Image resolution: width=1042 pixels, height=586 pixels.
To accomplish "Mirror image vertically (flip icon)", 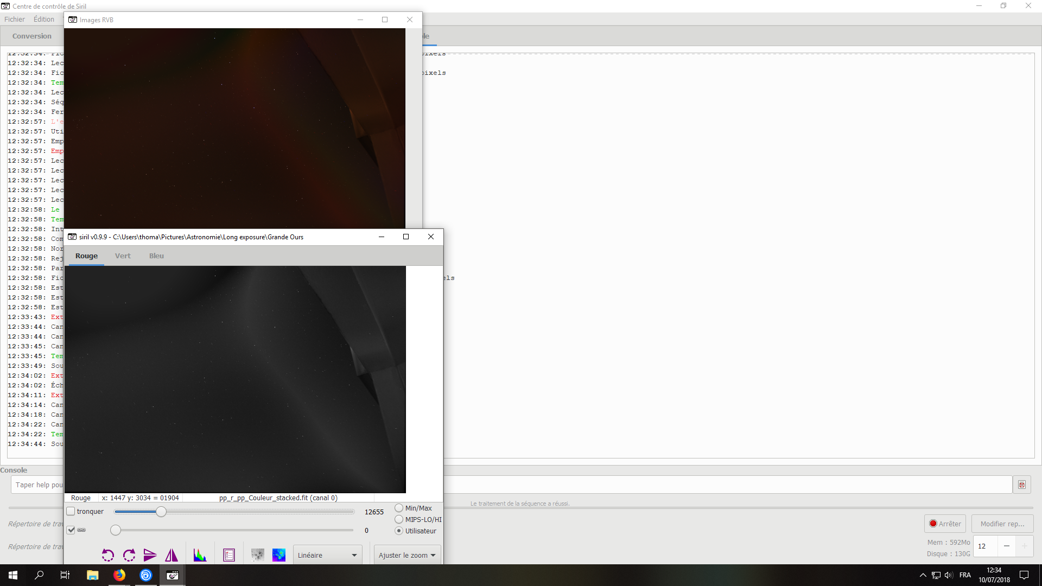I will (x=150, y=555).
